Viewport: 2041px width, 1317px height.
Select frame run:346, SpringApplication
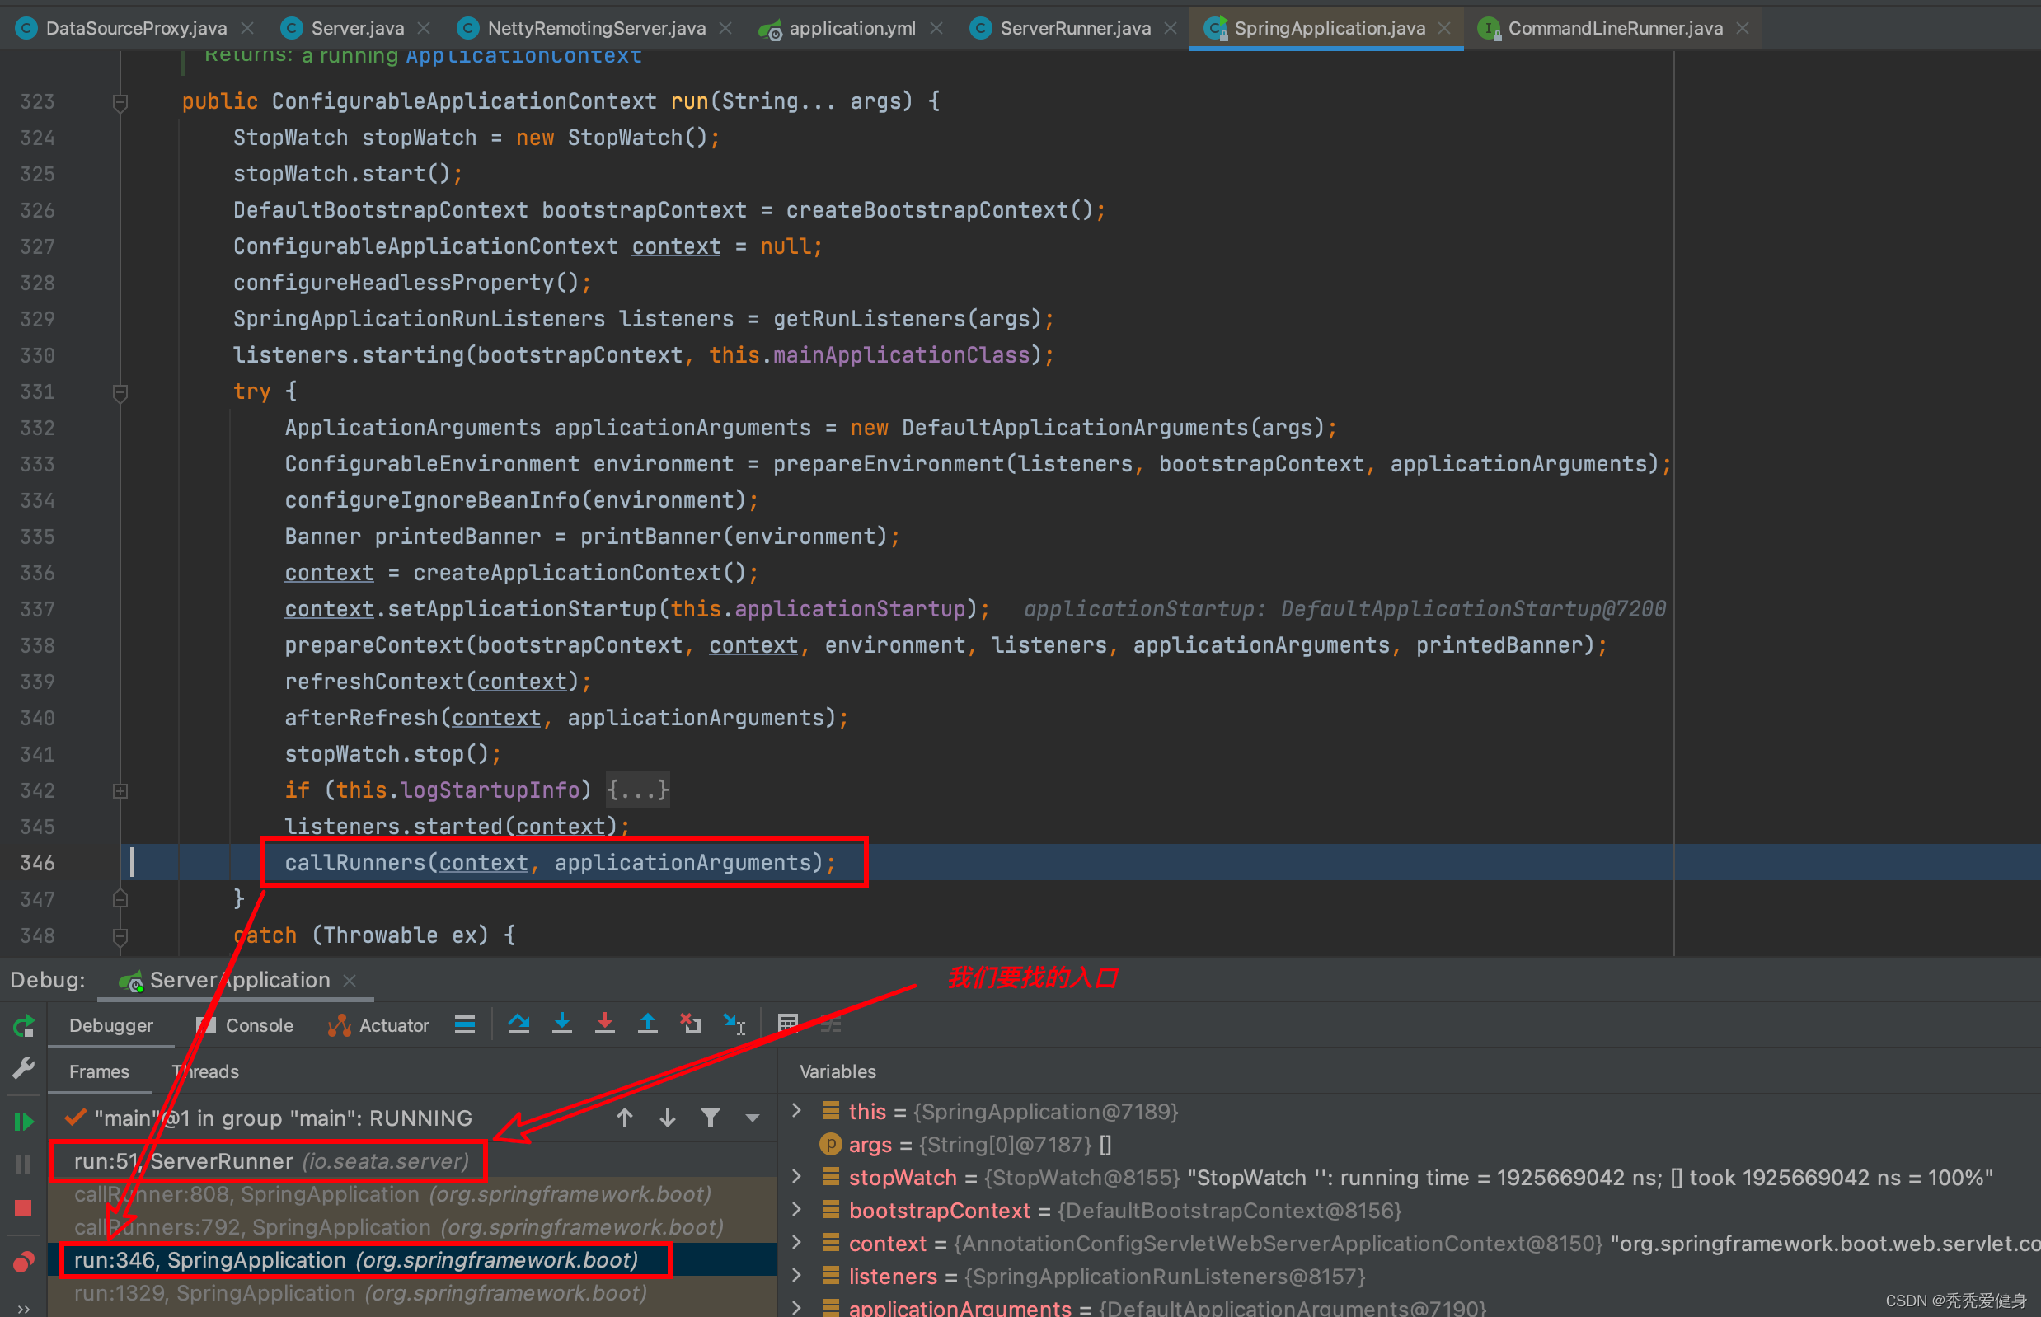(x=412, y=1259)
